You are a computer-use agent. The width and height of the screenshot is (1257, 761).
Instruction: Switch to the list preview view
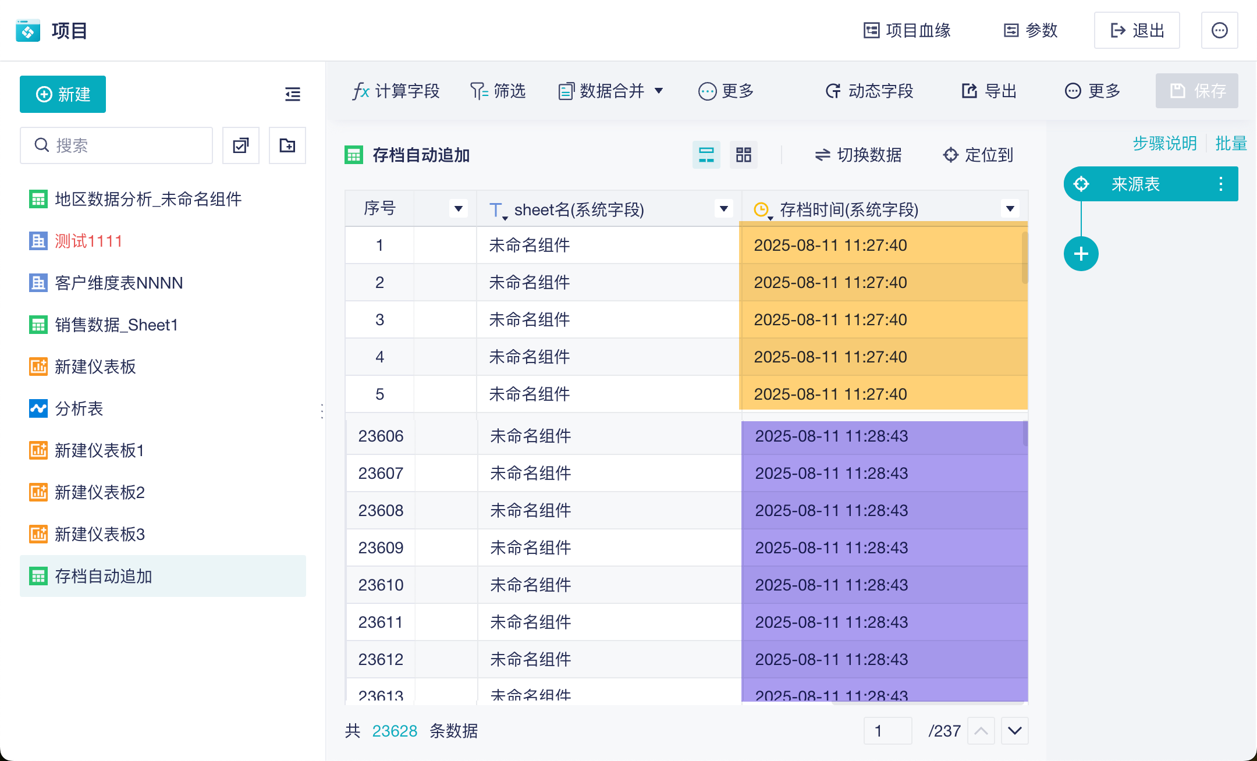tap(706, 155)
